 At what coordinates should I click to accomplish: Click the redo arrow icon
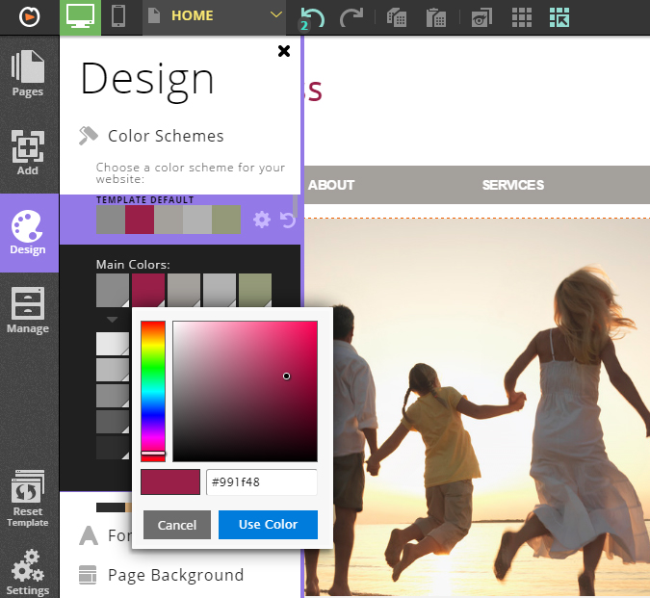pos(351,17)
